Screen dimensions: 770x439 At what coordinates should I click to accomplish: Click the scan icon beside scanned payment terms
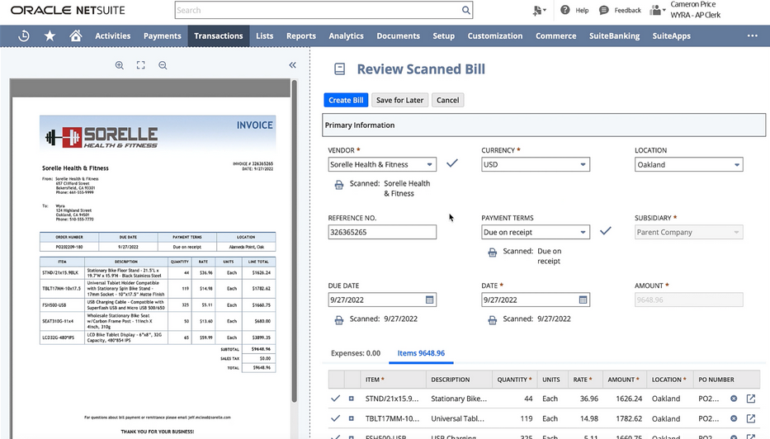click(x=492, y=253)
